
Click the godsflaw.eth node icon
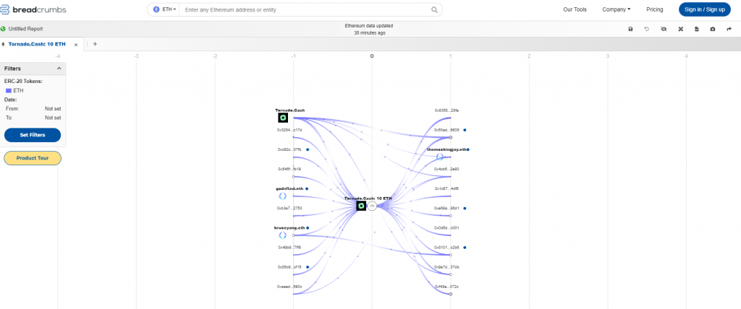pyautogui.click(x=283, y=196)
